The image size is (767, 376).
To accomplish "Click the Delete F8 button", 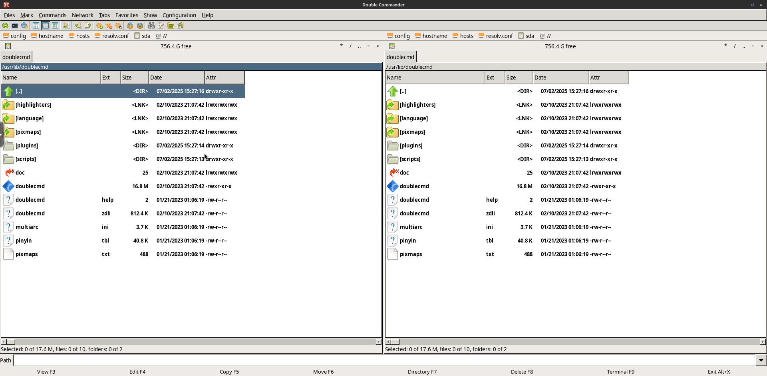I will tap(522, 372).
